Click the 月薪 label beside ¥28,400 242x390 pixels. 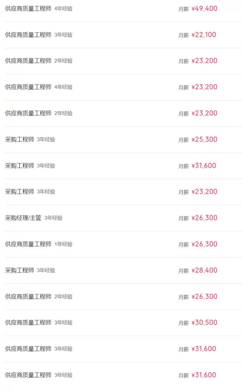tap(183, 271)
